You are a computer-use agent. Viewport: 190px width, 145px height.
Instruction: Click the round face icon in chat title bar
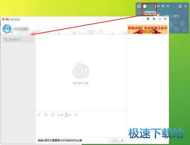point(148,19)
